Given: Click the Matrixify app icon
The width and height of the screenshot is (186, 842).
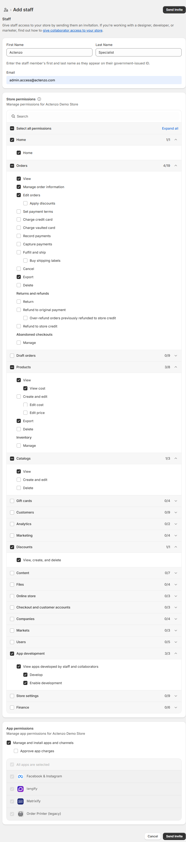Looking at the screenshot, I should click(x=20, y=801).
